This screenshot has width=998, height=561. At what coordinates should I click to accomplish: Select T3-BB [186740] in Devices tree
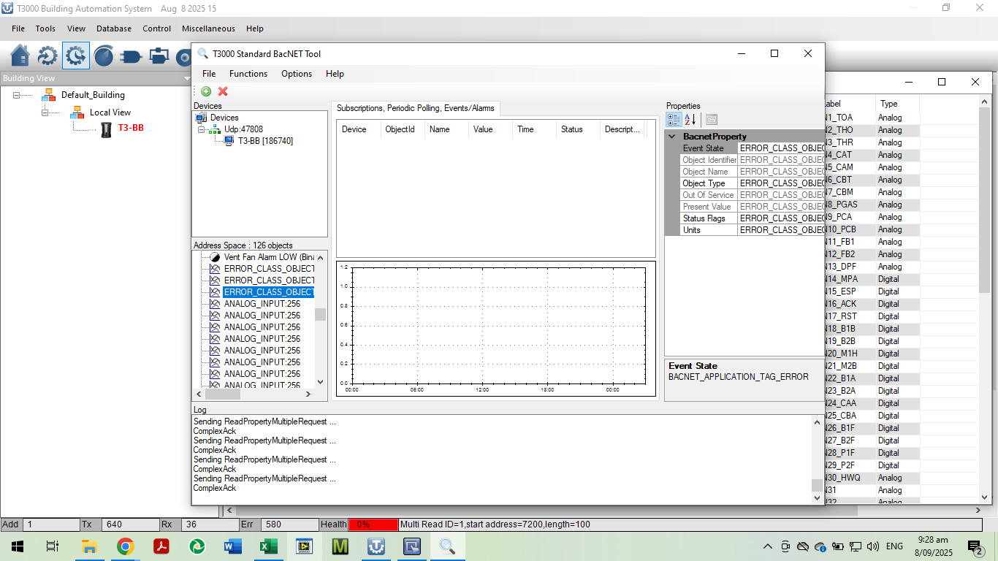pyautogui.click(x=264, y=141)
